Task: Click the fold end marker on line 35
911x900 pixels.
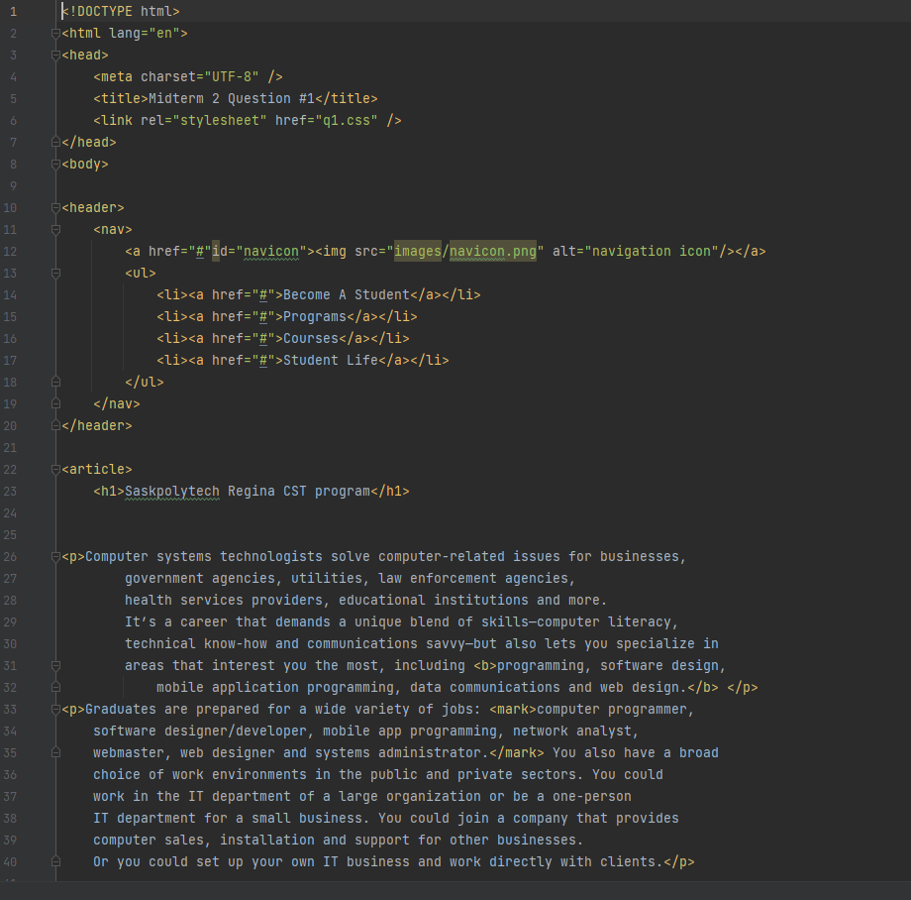Action: coord(55,753)
